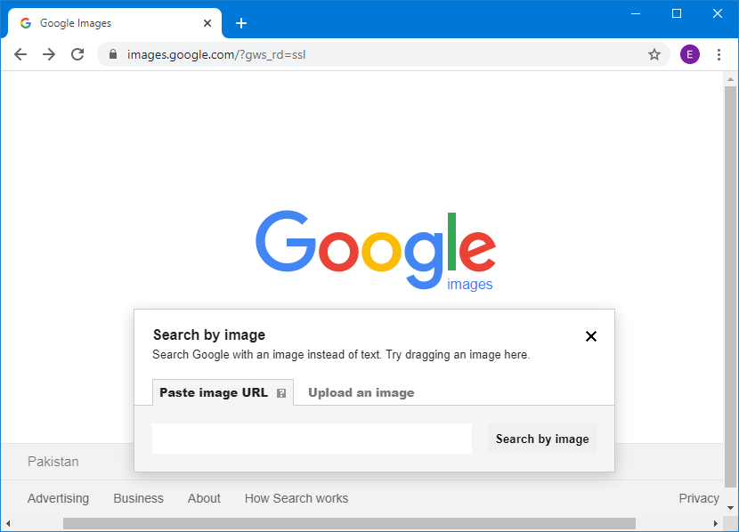Close the Google Images tab
Image resolution: width=739 pixels, height=532 pixels.
tap(207, 23)
